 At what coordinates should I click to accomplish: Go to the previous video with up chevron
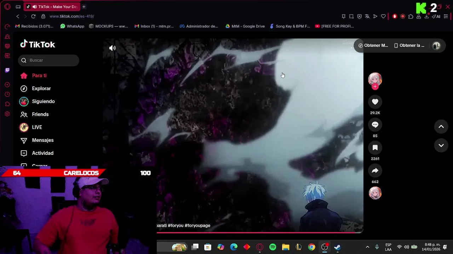point(441,127)
